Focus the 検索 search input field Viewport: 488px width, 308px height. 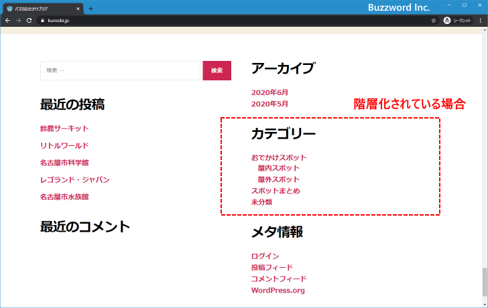[120, 70]
